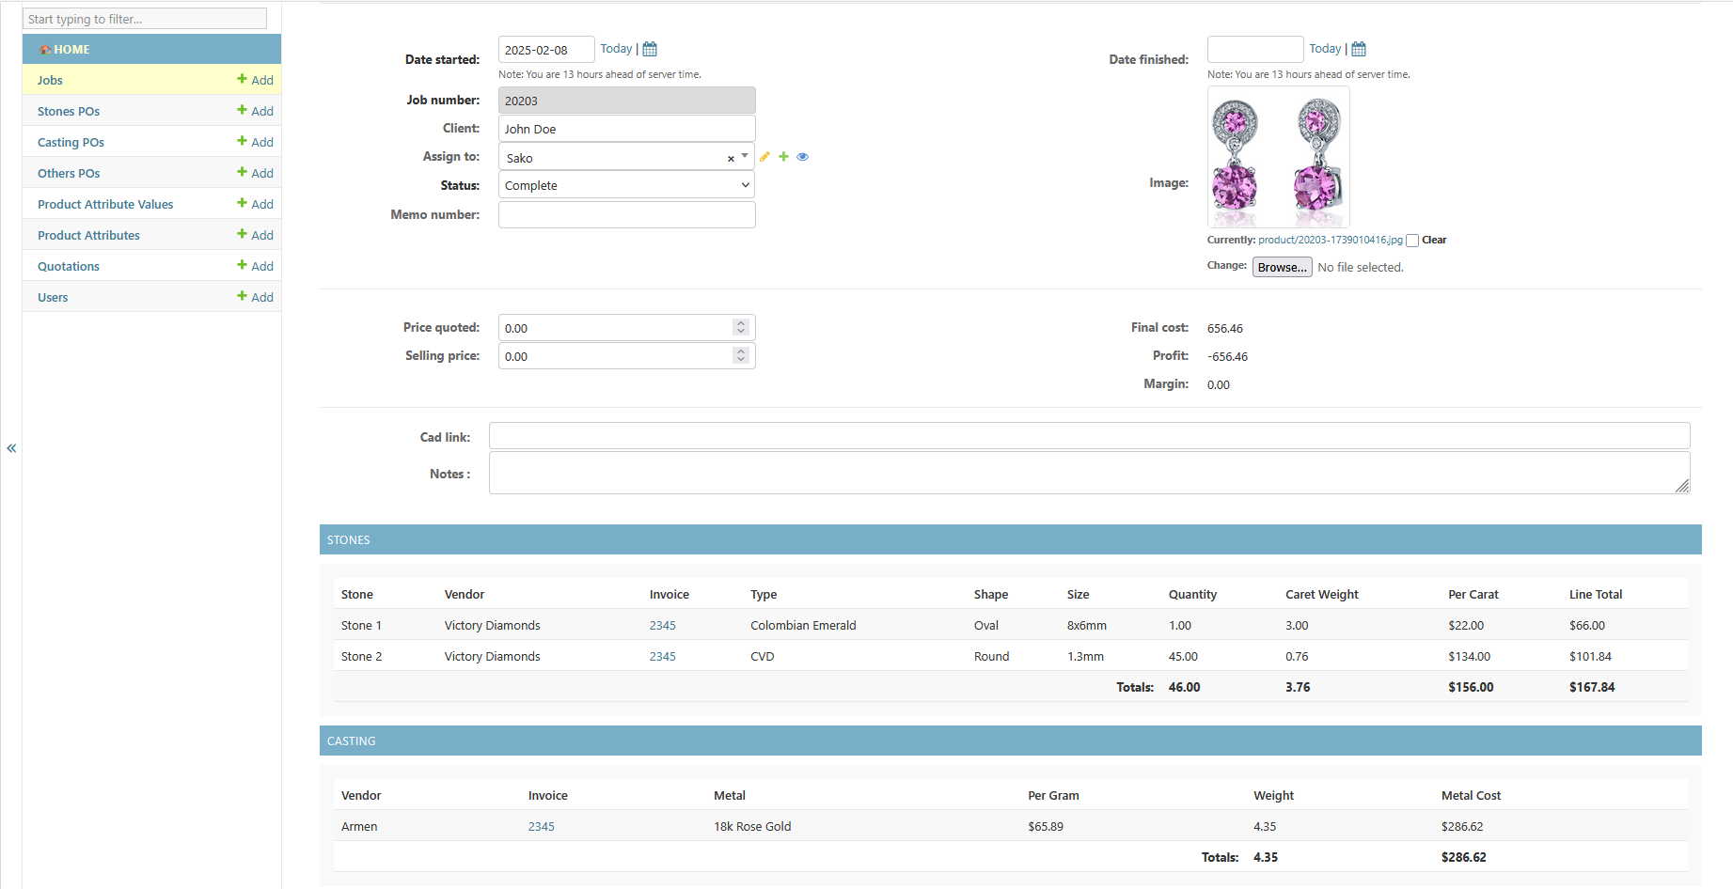Click Colombian Emerald type cell
1733x889 pixels.
click(803, 625)
